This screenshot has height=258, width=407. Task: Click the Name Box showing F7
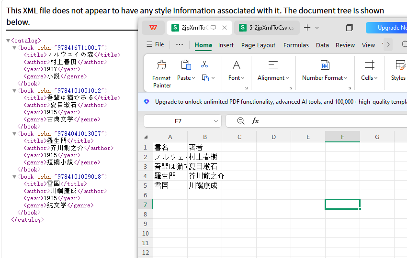pyautogui.click(x=178, y=121)
